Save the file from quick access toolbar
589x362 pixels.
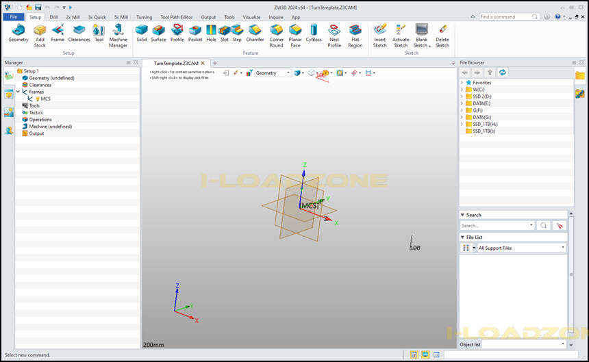38,7
